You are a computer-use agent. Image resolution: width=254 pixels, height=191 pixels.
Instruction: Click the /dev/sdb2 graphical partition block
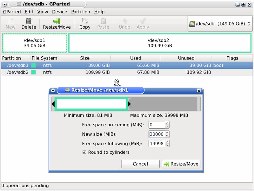pyautogui.click(x=160, y=43)
